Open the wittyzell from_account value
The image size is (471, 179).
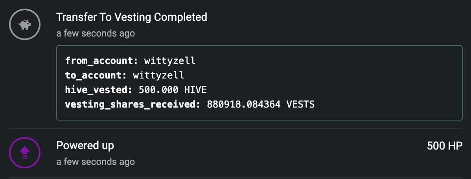(x=170, y=61)
